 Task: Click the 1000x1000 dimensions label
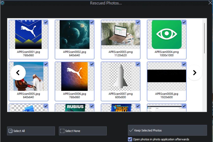coord(166,55)
